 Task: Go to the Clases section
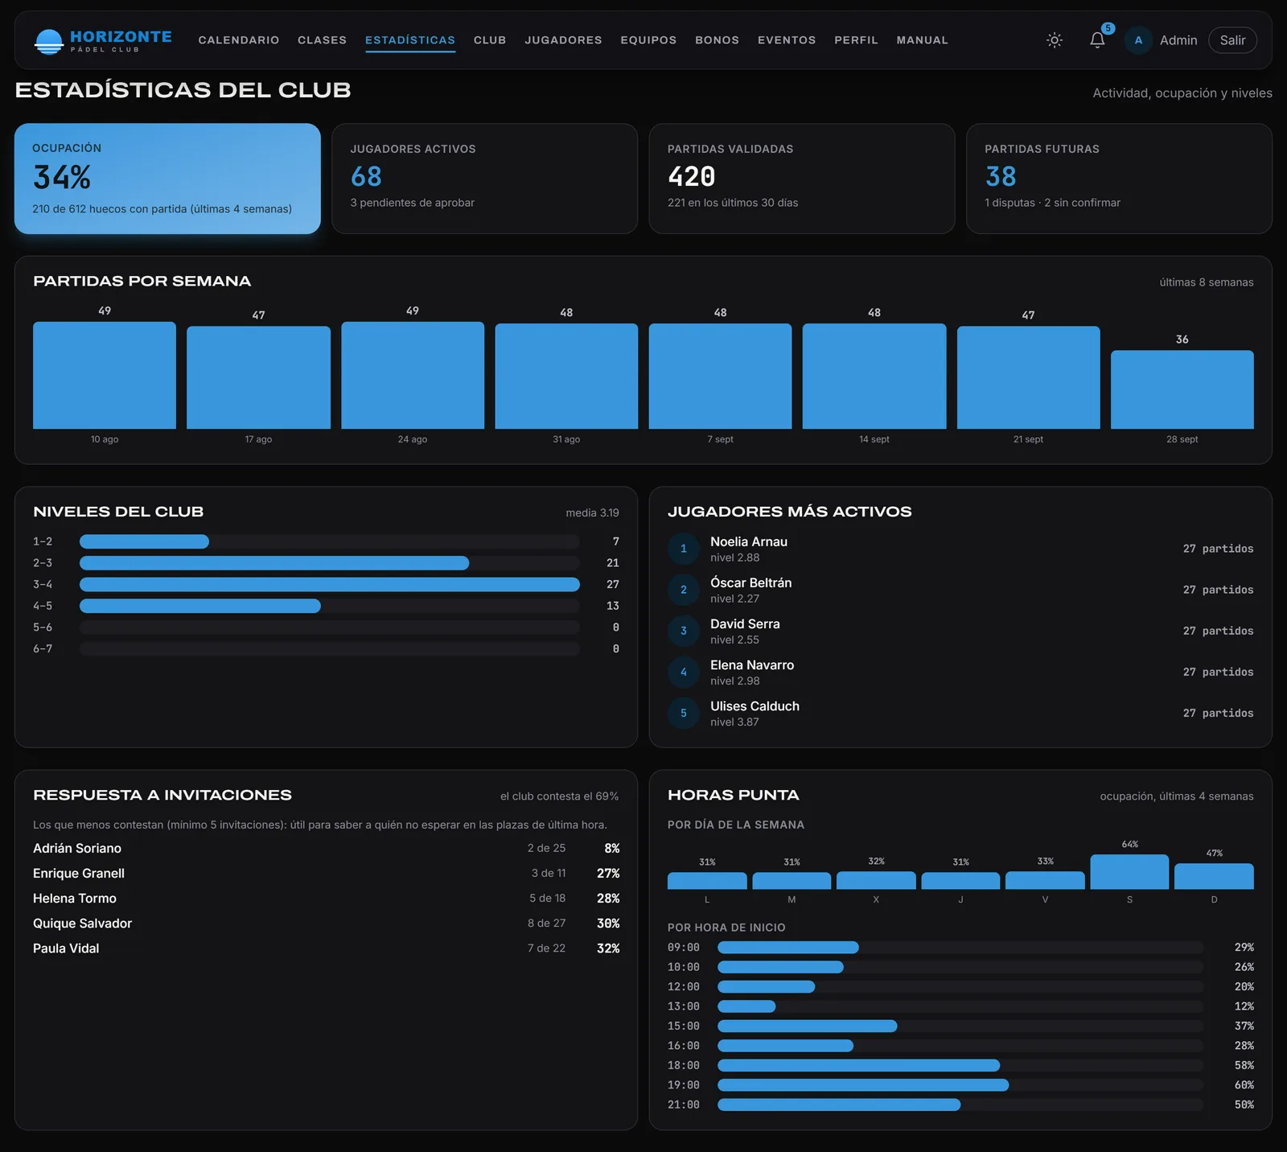322,40
